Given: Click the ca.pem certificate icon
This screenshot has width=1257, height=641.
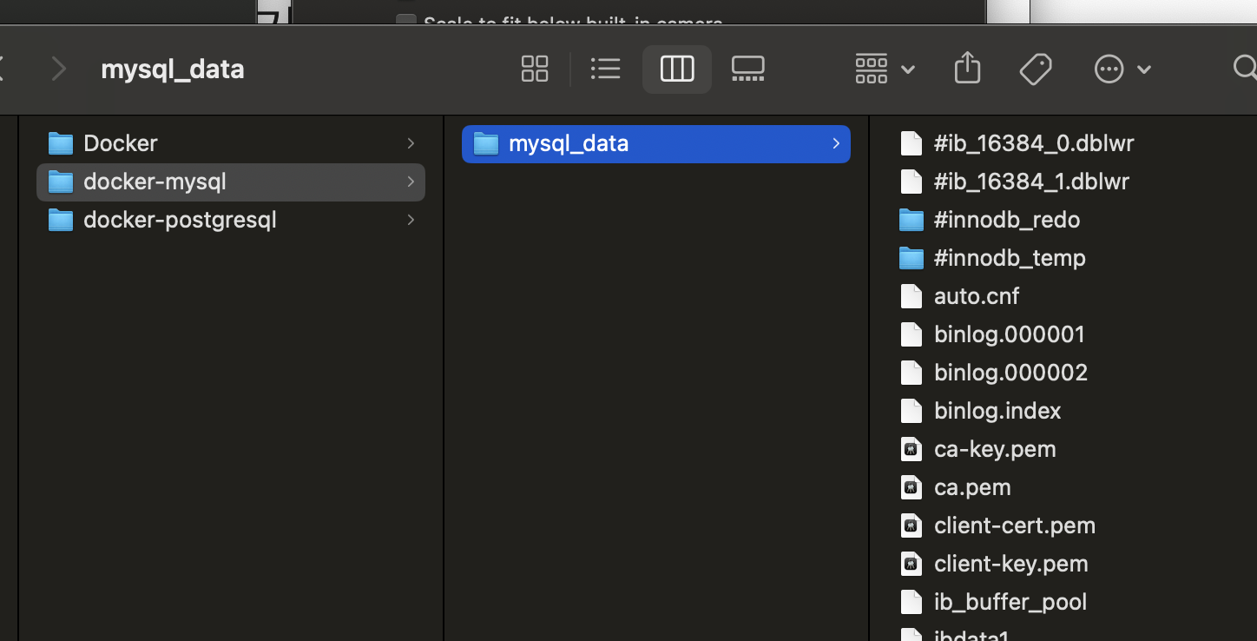Looking at the screenshot, I should [x=911, y=487].
